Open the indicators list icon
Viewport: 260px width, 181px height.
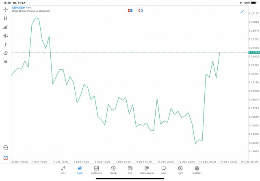[6, 27]
